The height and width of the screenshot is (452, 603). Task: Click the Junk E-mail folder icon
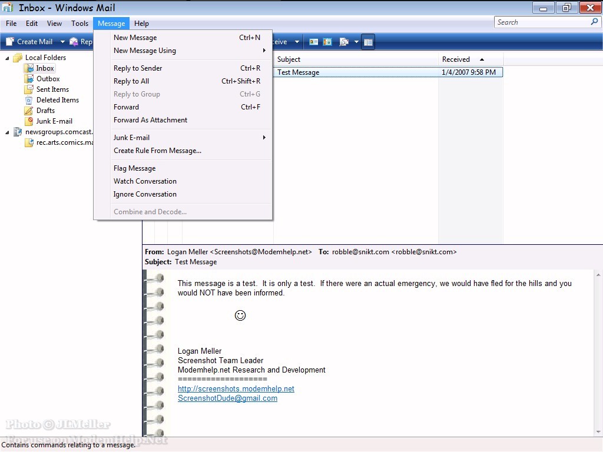(x=29, y=121)
